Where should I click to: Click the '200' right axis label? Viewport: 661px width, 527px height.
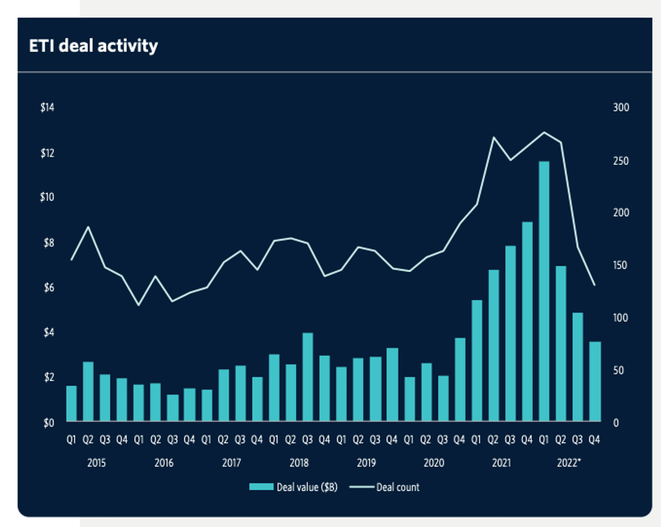[621, 212]
